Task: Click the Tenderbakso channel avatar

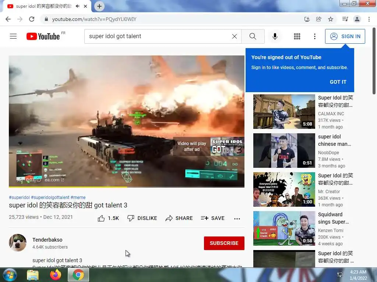Action: tap(18, 243)
